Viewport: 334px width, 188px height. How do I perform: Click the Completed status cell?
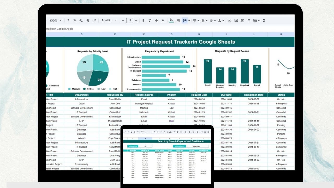281,147
